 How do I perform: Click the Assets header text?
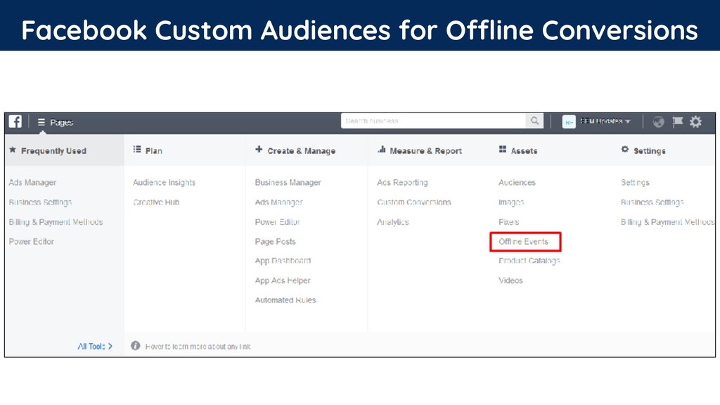click(524, 150)
